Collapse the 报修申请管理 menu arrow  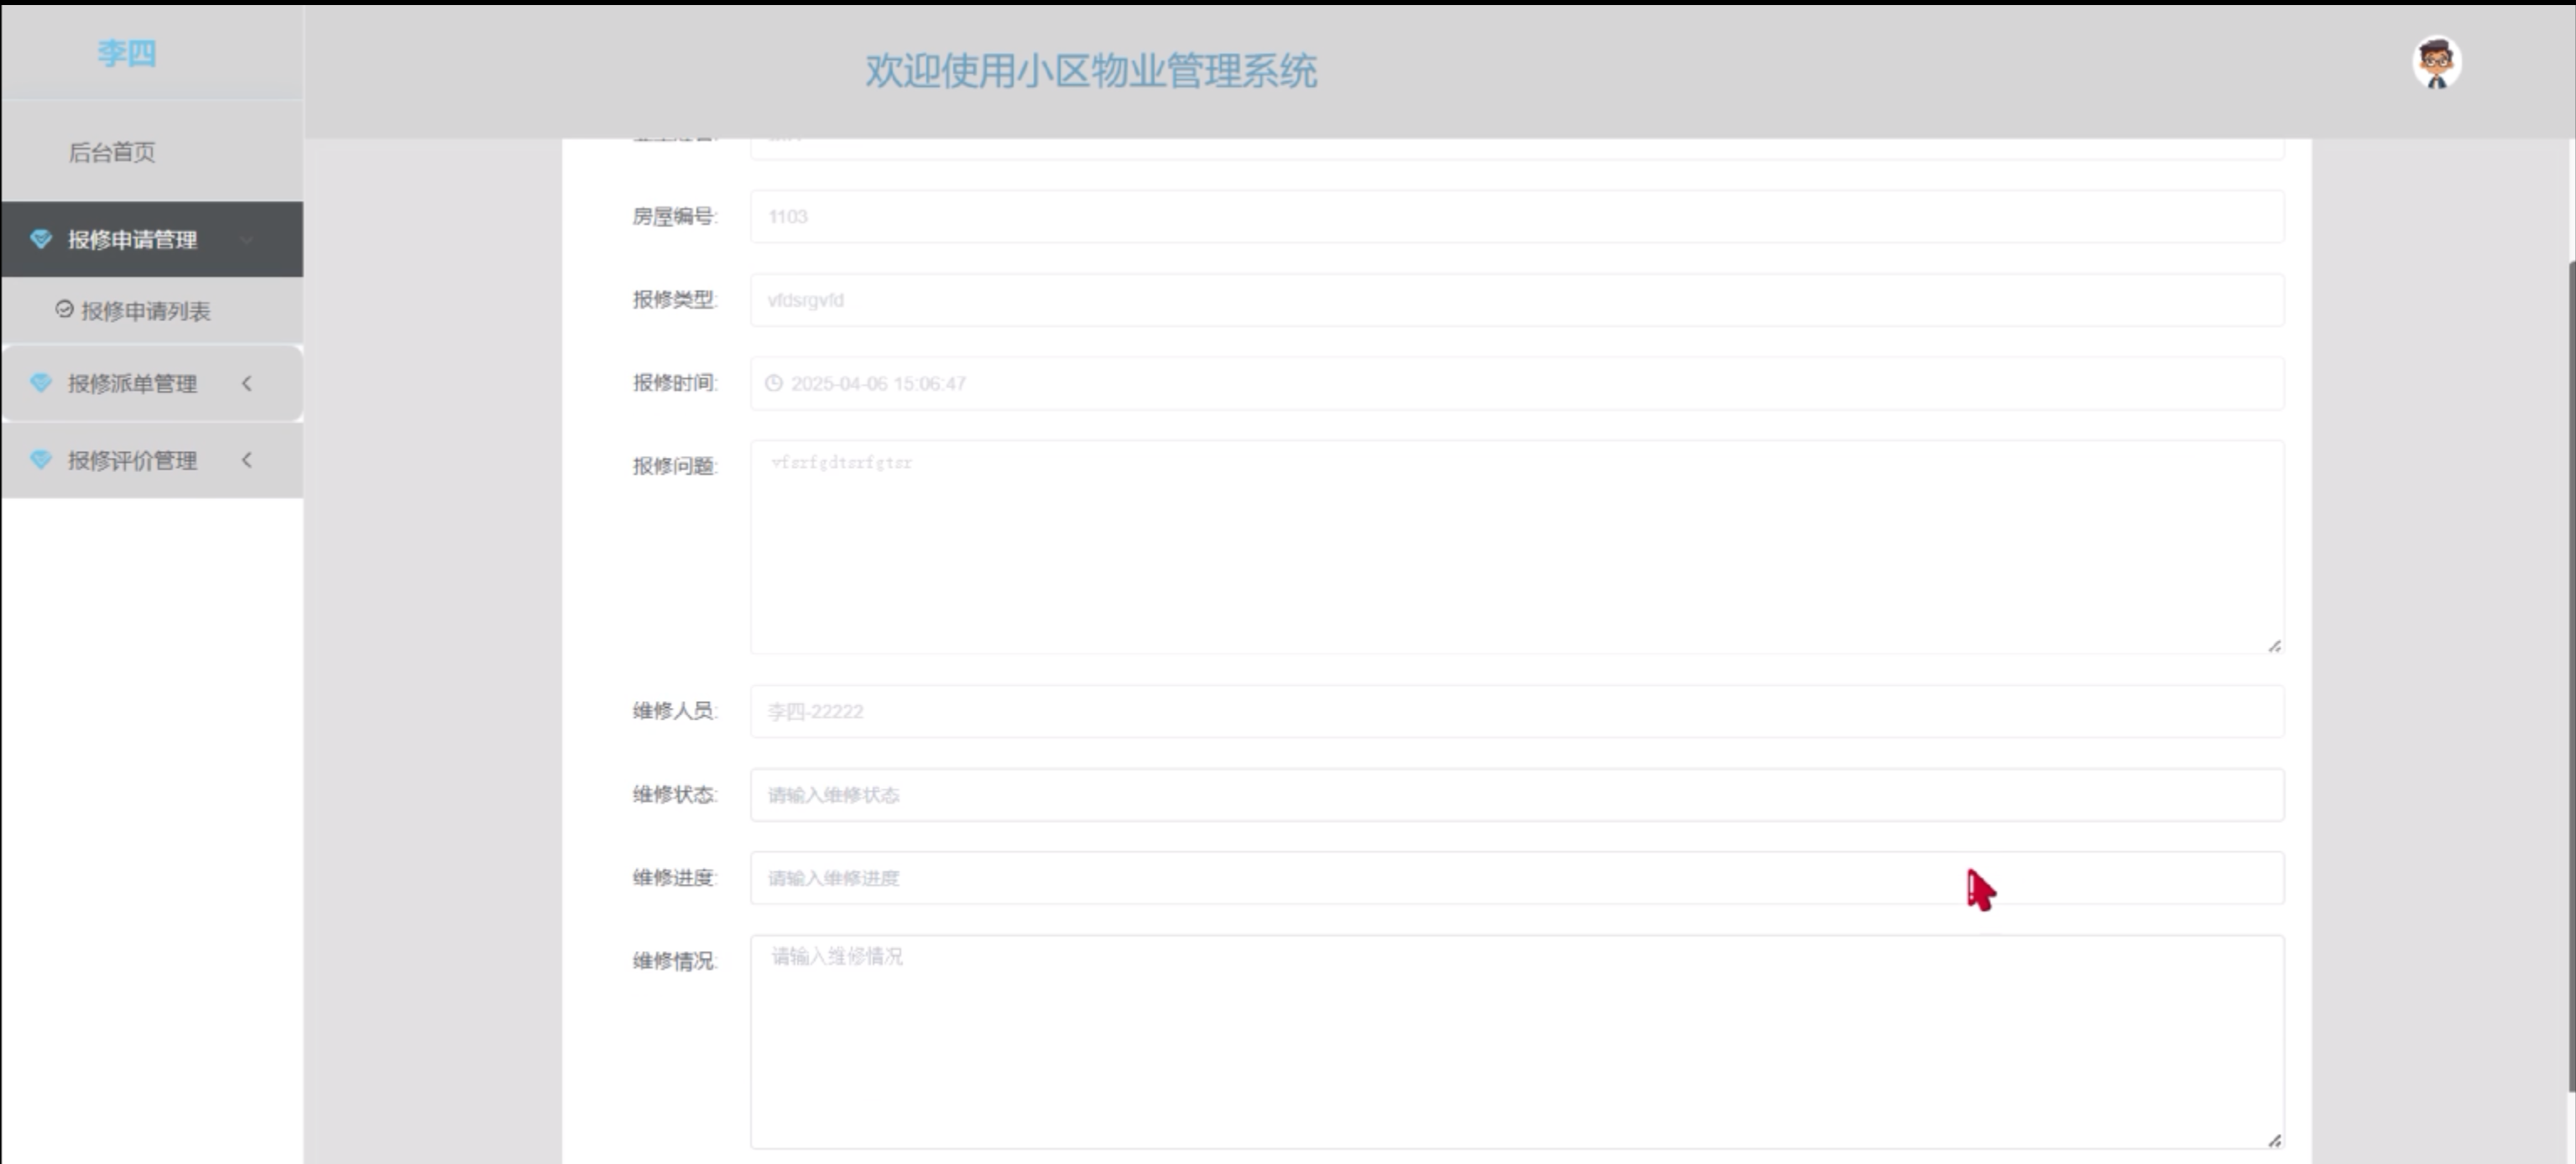point(247,239)
